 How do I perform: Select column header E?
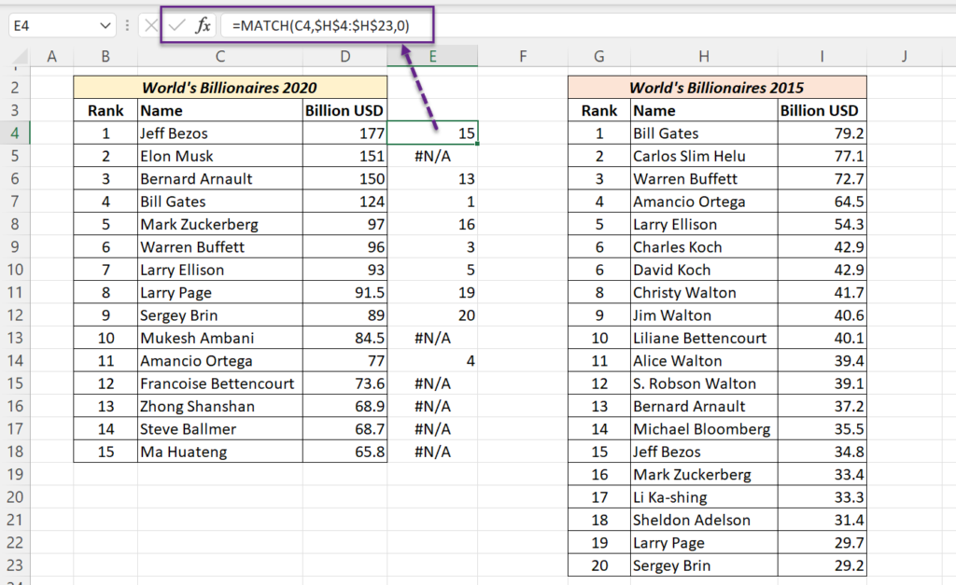432,56
